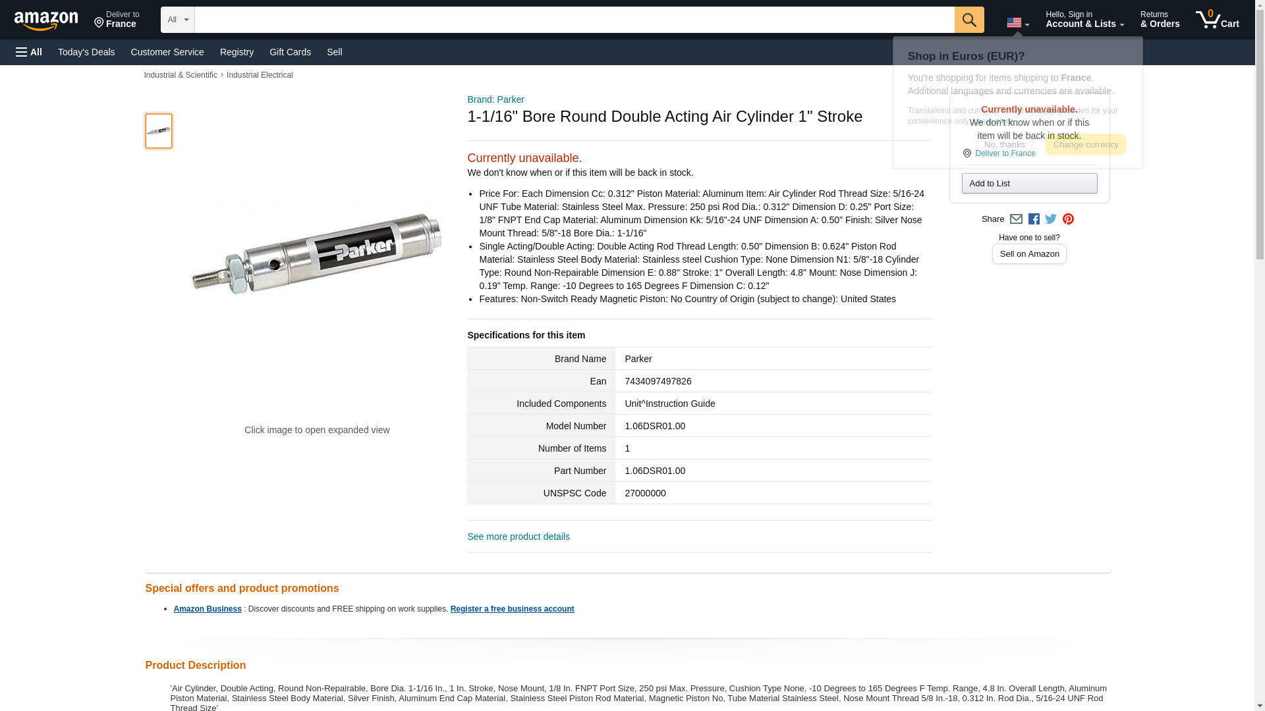Click the magnifier search button
The image size is (1265, 711).
pyautogui.click(x=969, y=20)
